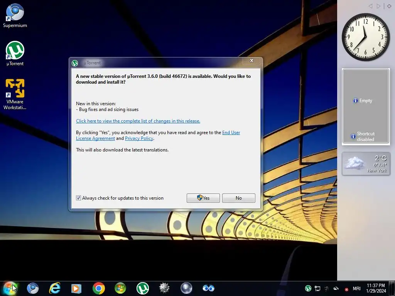The image size is (395, 296).
Task: Click the Empty info icon in gadget
Action: (x=355, y=101)
